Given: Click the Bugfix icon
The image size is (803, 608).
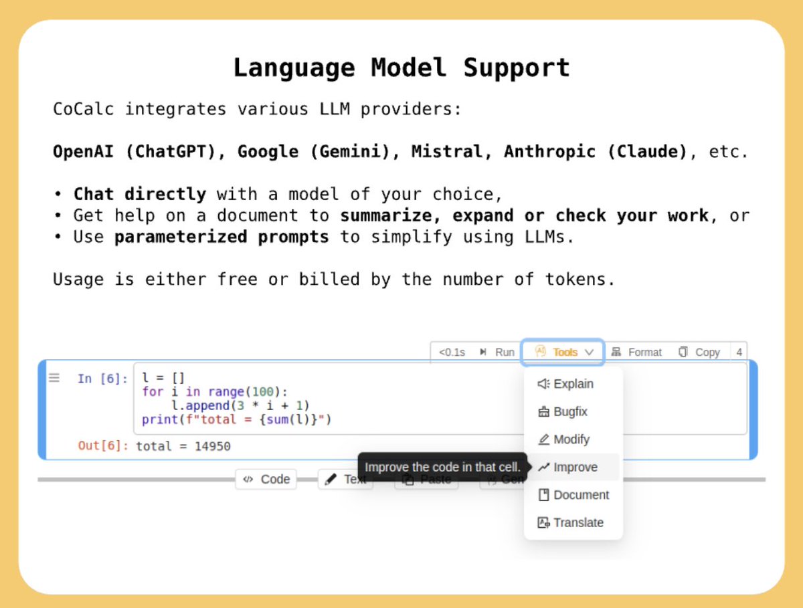Looking at the screenshot, I should 543,412.
